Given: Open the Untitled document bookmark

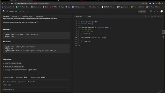Looking at the screenshot, I should pos(79,7).
